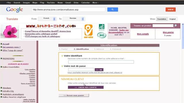The width and height of the screenshot is (184, 103).
Task: Open Qui sommes-nous ? sidebar link
Action: [x=11, y=47]
